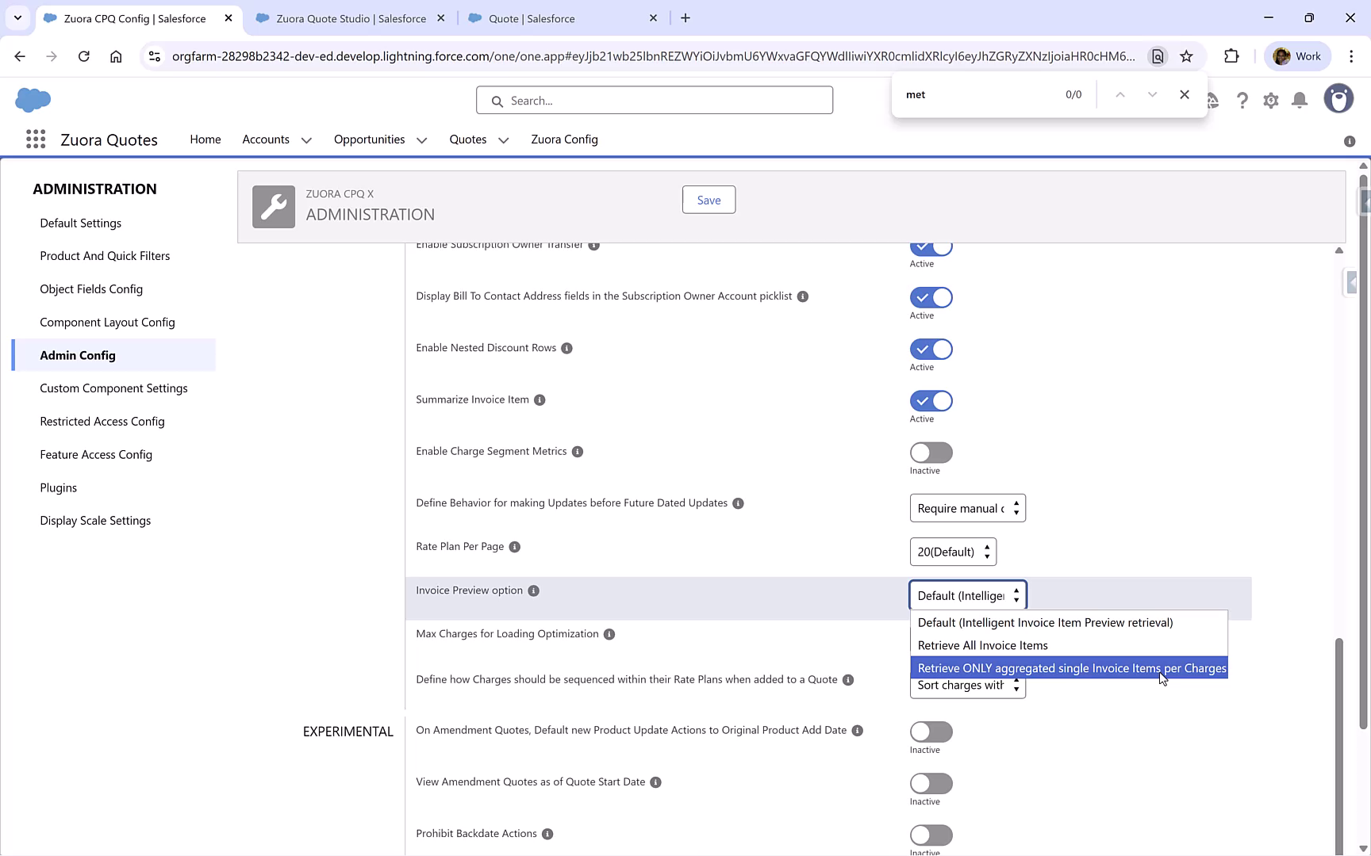Image resolution: width=1371 pixels, height=856 pixels.
Task: Switch to the Zuora Quote Studio tab
Action: [x=349, y=17]
